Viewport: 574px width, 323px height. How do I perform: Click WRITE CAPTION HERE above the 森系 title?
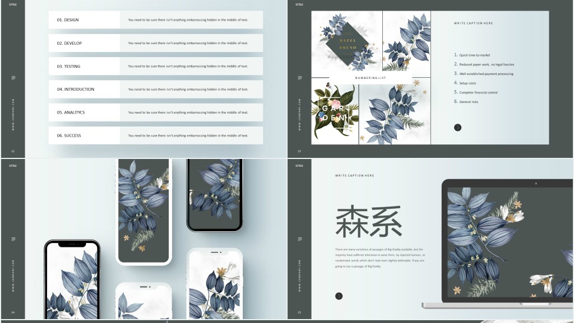355,175
